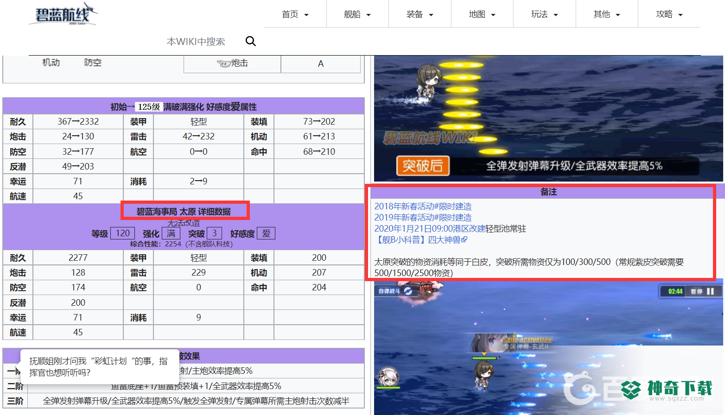Expand the 玩法 menu

[x=544, y=14]
